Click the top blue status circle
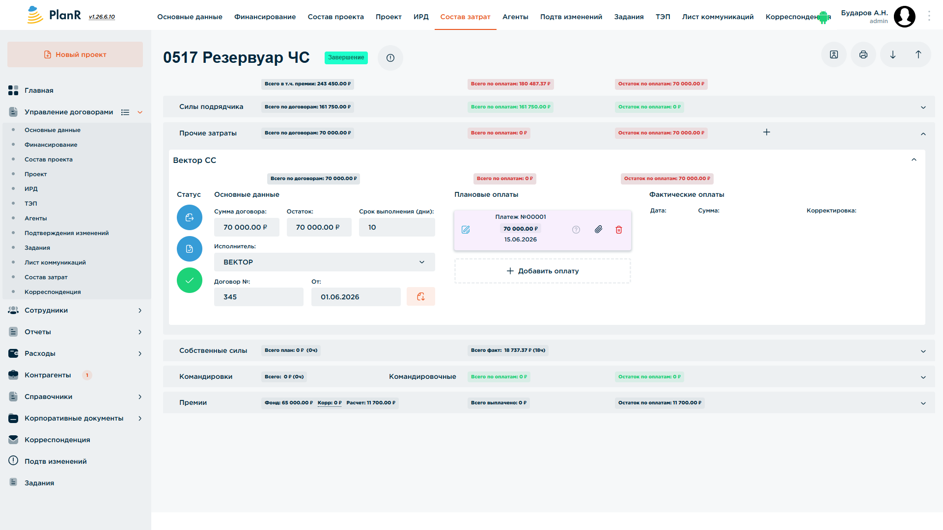 (x=190, y=217)
